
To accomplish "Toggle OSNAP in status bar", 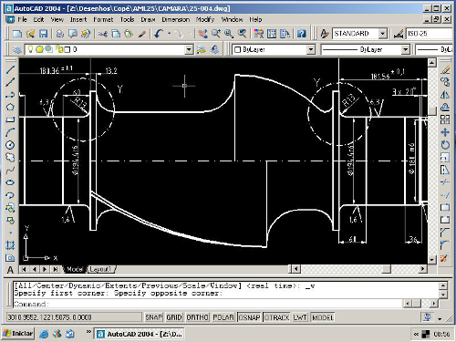I will [249, 317].
